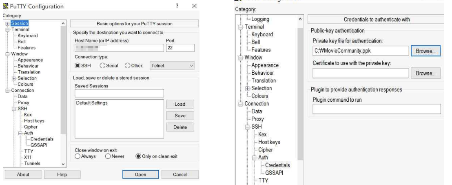Select Credentials in left window tree
This screenshot has height=185, width=452.
click(42, 139)
